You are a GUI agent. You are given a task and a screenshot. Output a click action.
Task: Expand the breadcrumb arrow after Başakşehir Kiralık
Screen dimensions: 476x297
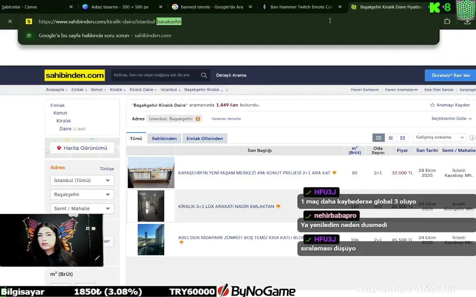(x=227, y=90)
